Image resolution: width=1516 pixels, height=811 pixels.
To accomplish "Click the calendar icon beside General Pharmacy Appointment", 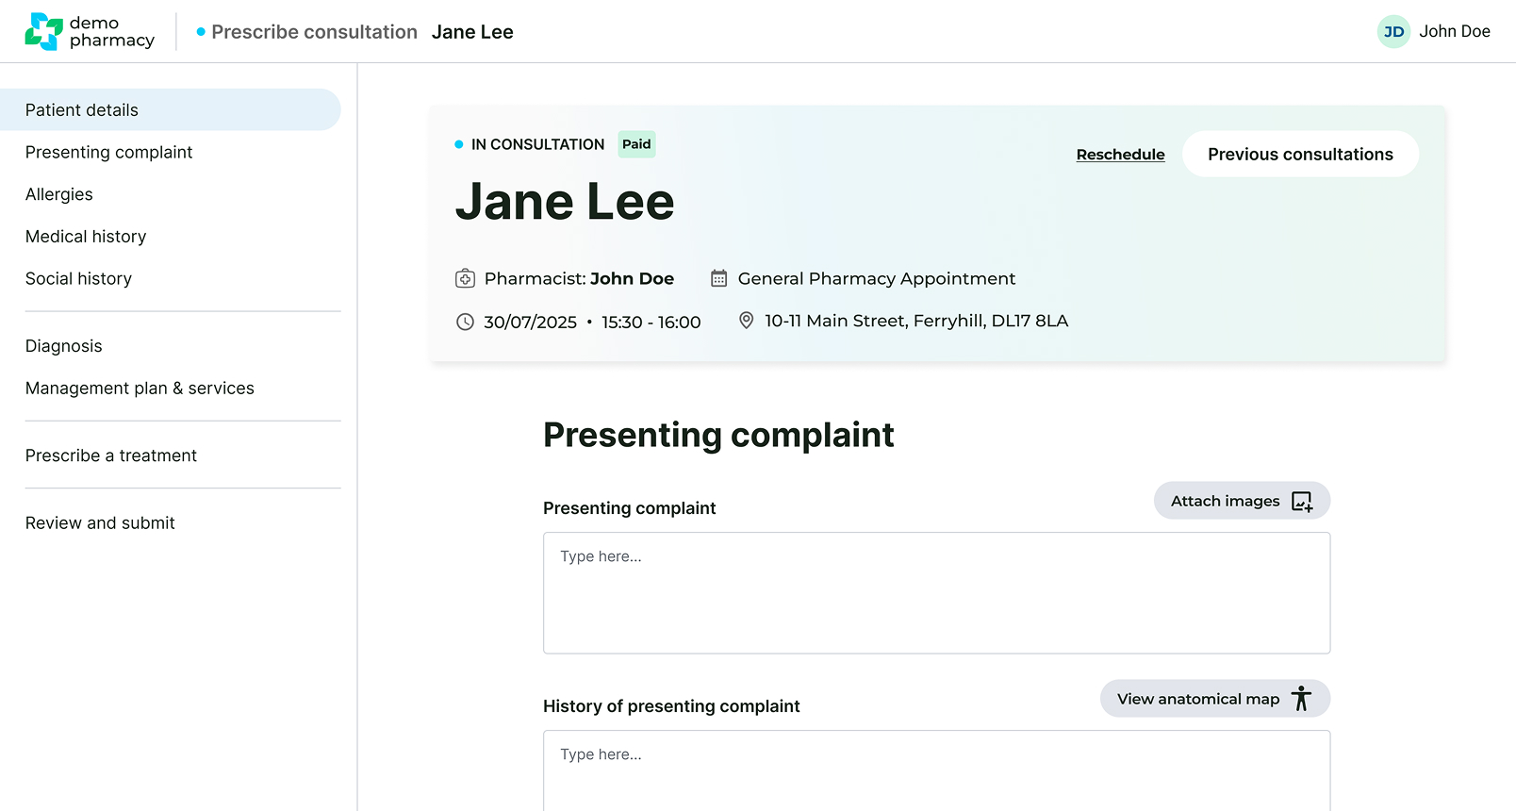I will point(718,278).
